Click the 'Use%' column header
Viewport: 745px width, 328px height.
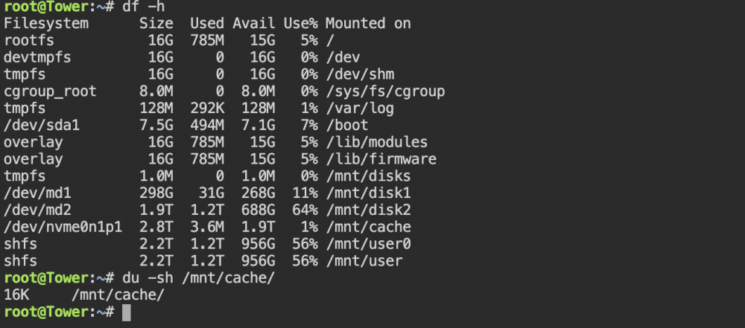[x=300, y=23]
